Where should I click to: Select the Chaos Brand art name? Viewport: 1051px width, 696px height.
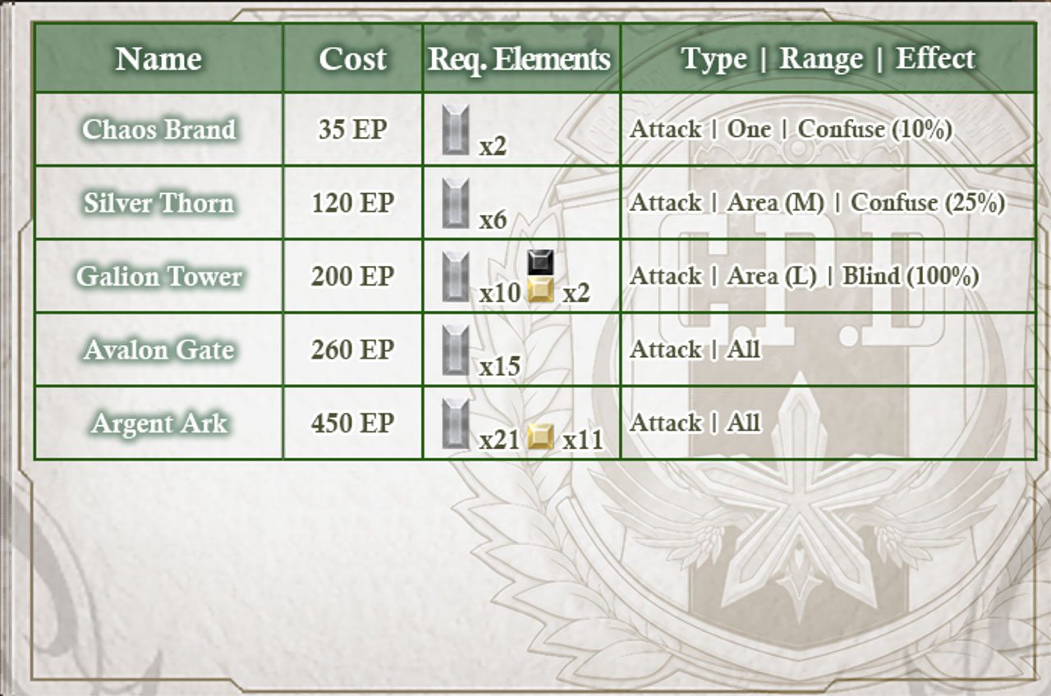pyautogui.click(x=158, y=129)
